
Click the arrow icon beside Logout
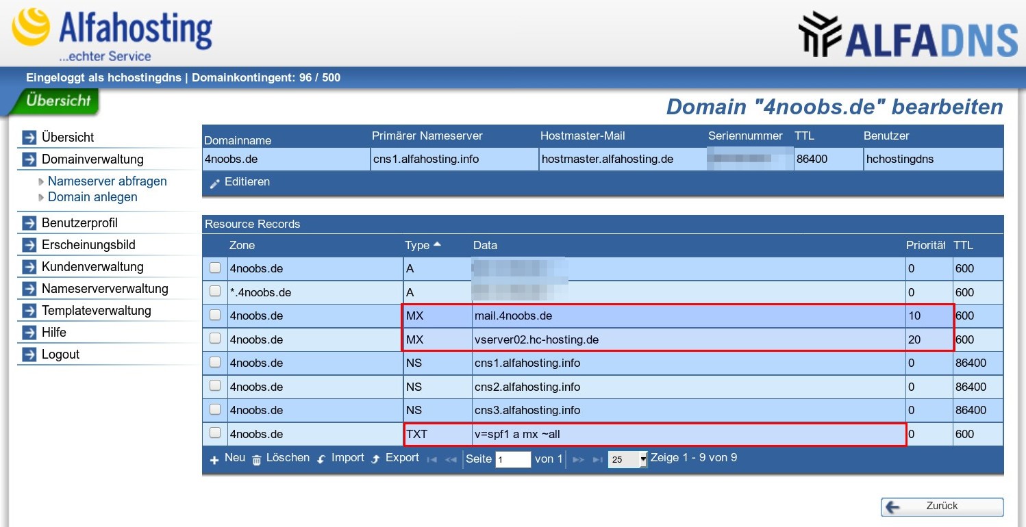pos(29,355)
